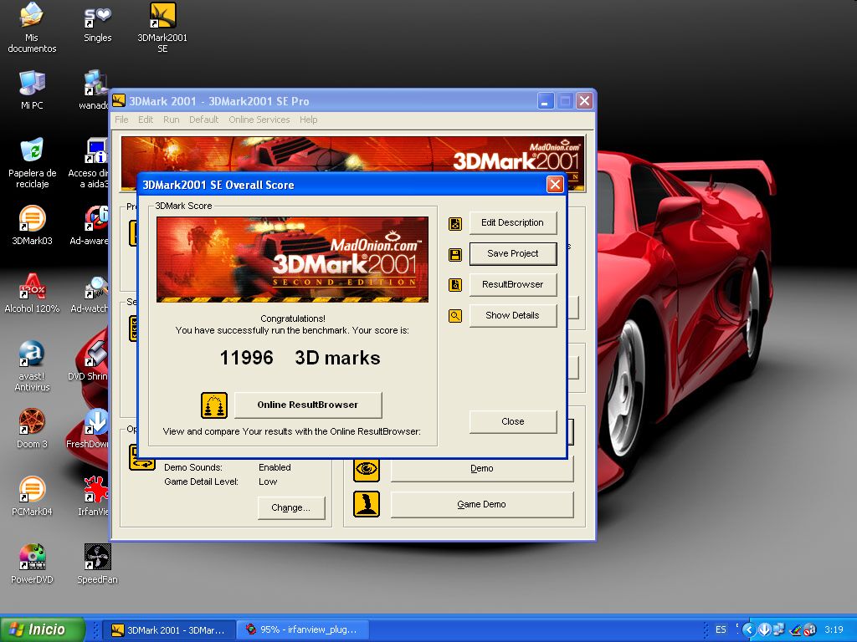Viewport: 857px width, 642px height.
Task: Click the Show Details button
Action: tap(512, 316)
